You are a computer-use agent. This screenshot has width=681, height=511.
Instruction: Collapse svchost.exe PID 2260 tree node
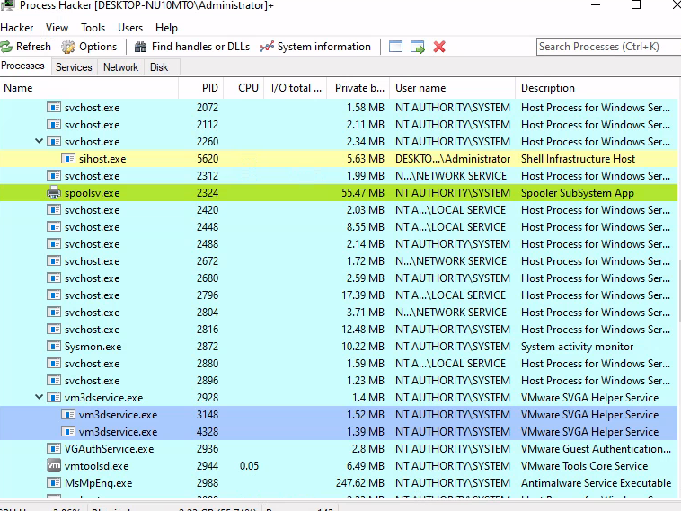(39, 141)
